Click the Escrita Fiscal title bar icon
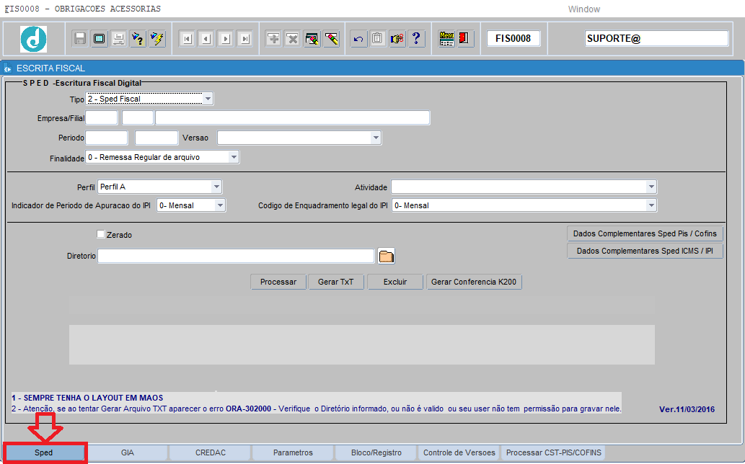745x464 pixels. pyautogui.click(x=7, y=68)
